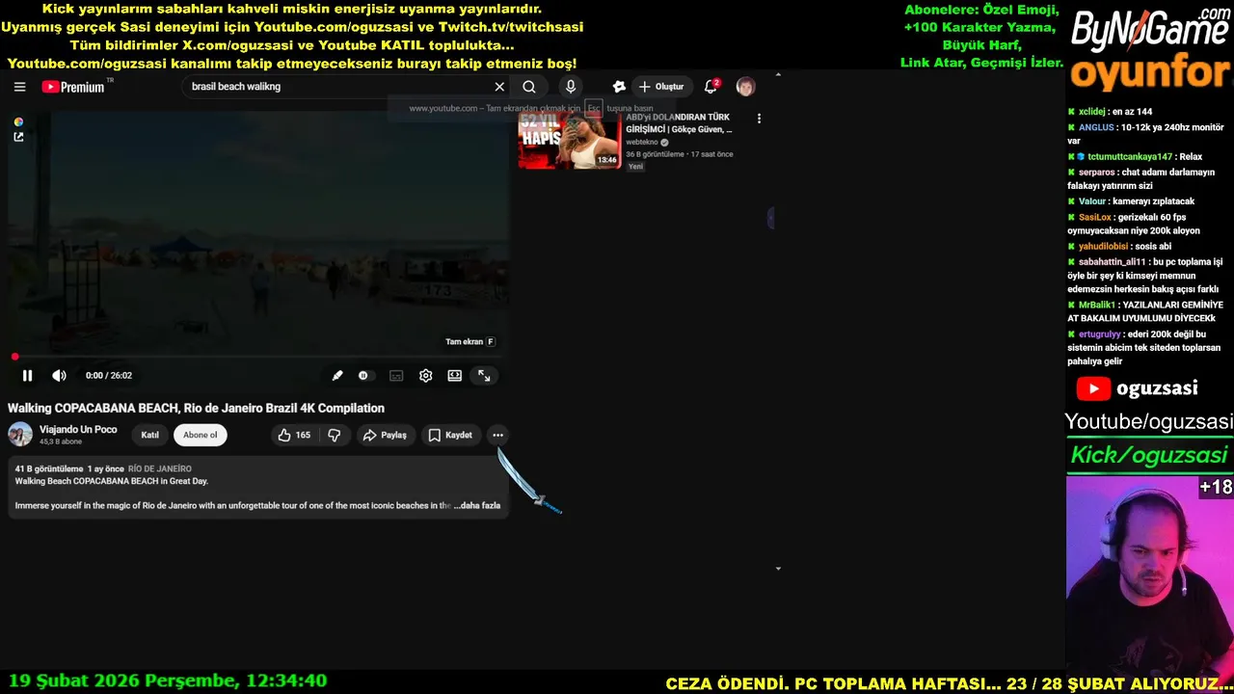This screenshot has height=694, width=1234.
Task: Click the 41 B görüntüleme view count
Action: pyautogui.click(x=49, y=468)
